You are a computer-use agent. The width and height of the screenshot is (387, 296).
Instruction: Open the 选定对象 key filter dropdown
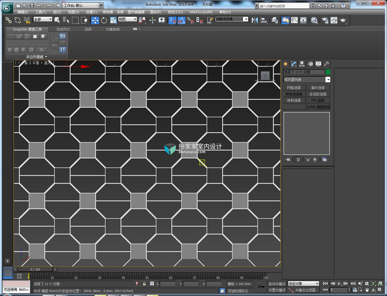303,284
